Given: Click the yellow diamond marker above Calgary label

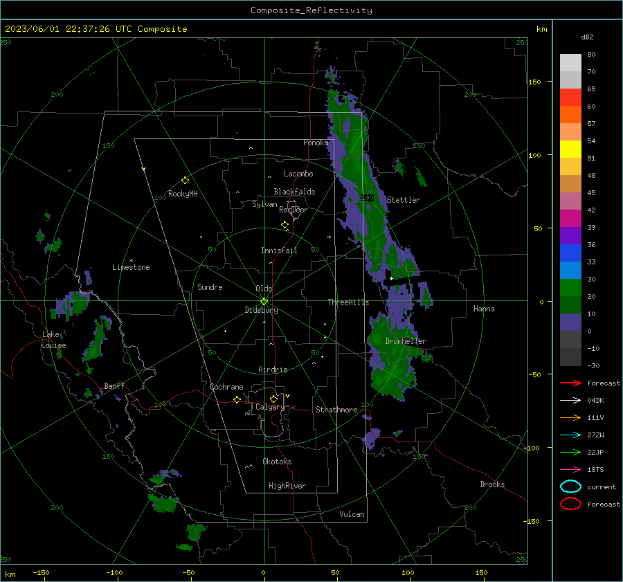Looking at the screenshot, I should click(273, 399).
